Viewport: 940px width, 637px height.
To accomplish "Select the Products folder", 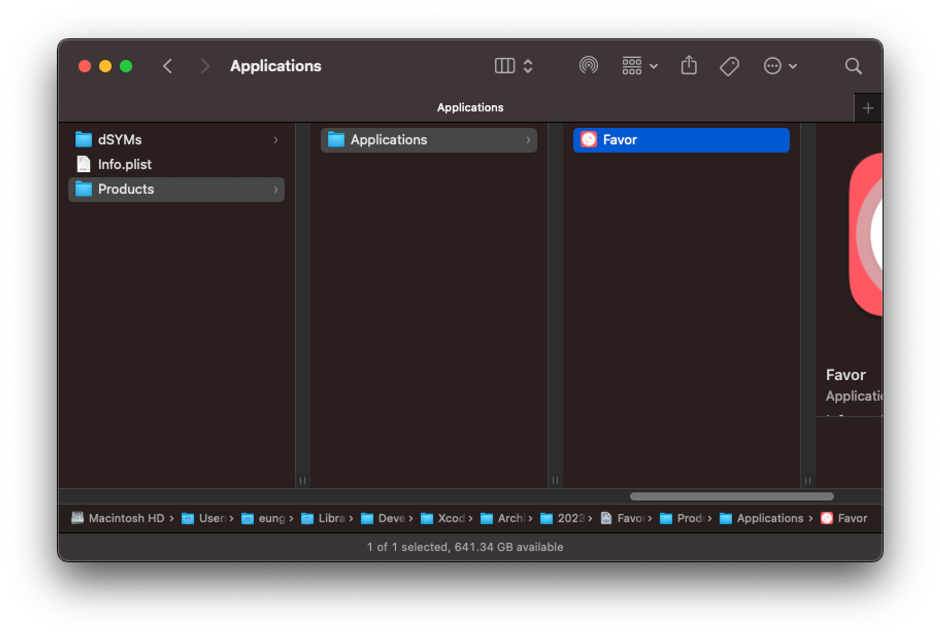I will click(126, 189).
